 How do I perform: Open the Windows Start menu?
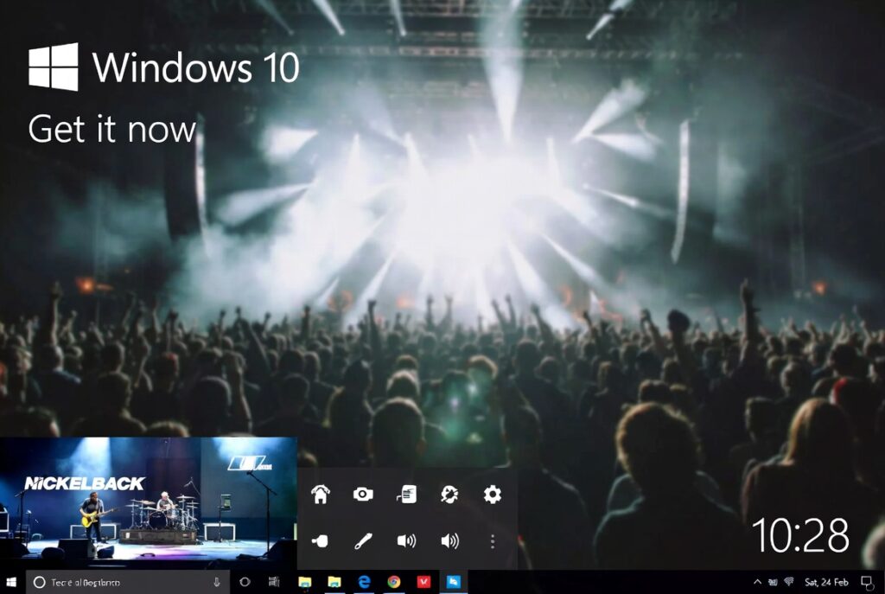(12, 582)
